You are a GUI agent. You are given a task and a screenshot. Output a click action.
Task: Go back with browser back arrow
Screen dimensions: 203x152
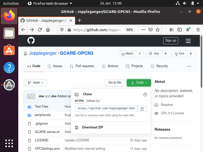(23, 30)
